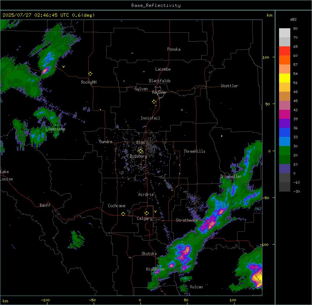Click the slate-purple 0-10 dBZ legend swatch
This screenshot has width=312, height=305.
284,169
